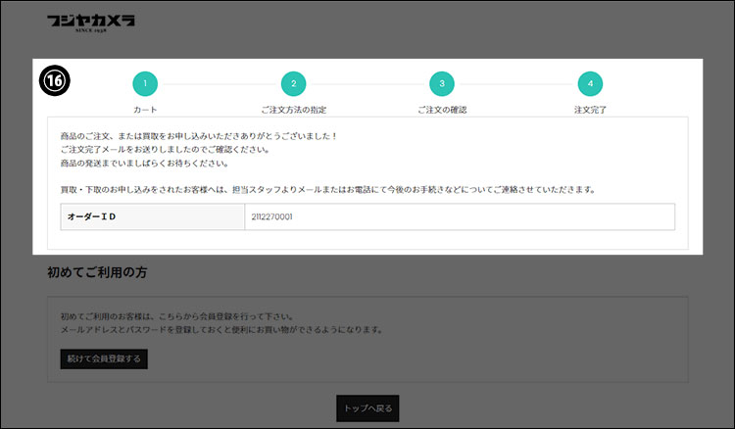This screenshot has height=429, width=735.
Task: Click the 商品の発送まで waiting message
Action: 144,164
